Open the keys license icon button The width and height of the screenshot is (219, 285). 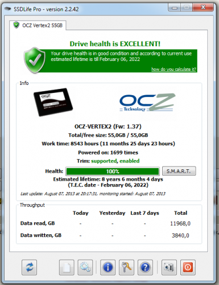pyautogui.click(x=126, y=267)
